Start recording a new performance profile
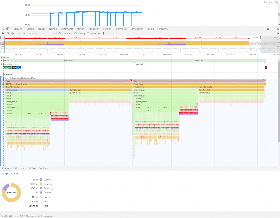Screen dimensions: 280x218 [3, 33]
